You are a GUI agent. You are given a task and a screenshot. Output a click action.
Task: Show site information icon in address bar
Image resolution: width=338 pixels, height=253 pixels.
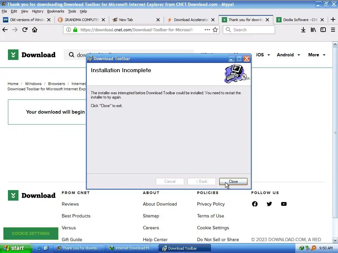point(69,30)
